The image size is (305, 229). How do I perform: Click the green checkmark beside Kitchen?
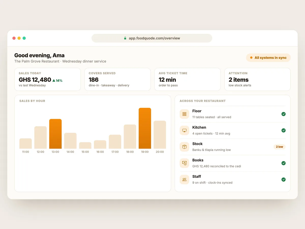283,130
